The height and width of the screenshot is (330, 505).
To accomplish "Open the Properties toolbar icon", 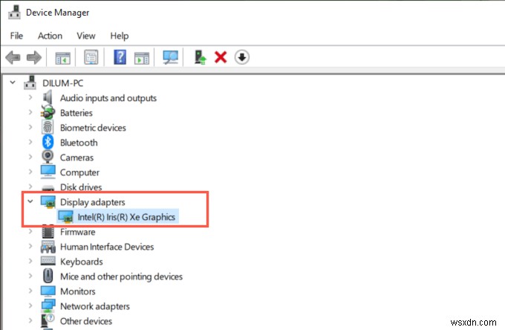I will pyautogui.click(x=91, y=58).
